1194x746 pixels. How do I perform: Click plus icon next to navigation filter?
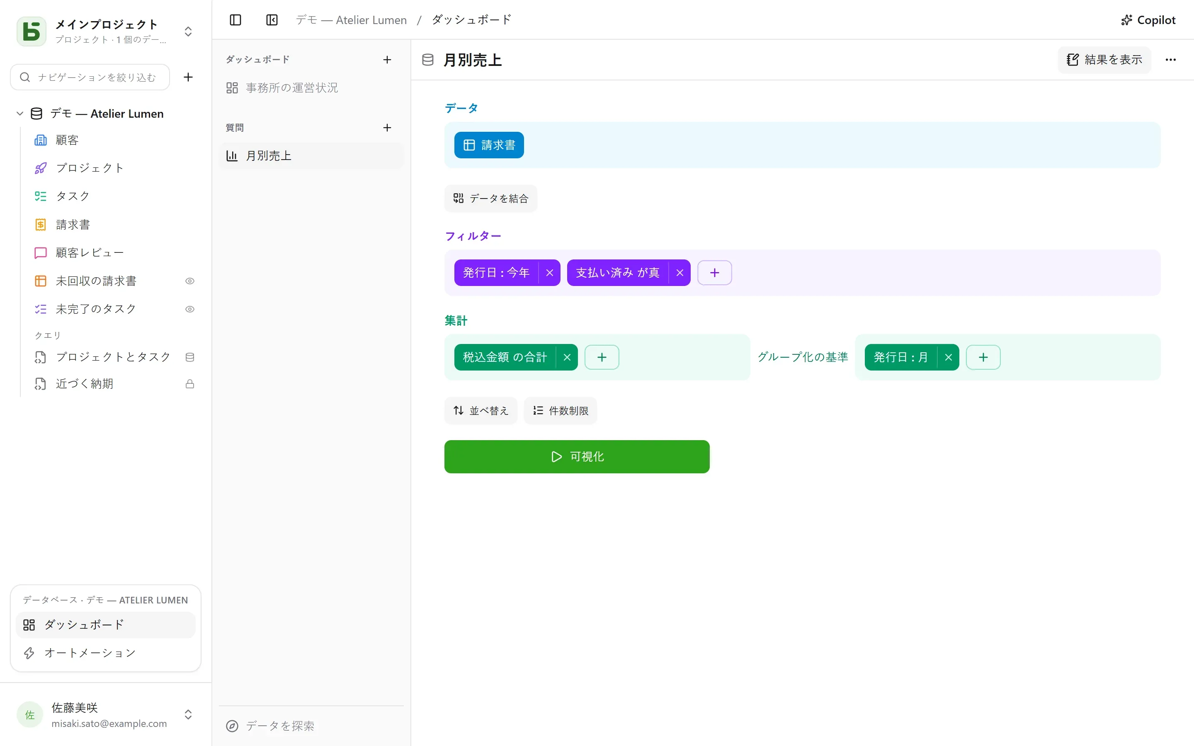(x=188, y=77)
